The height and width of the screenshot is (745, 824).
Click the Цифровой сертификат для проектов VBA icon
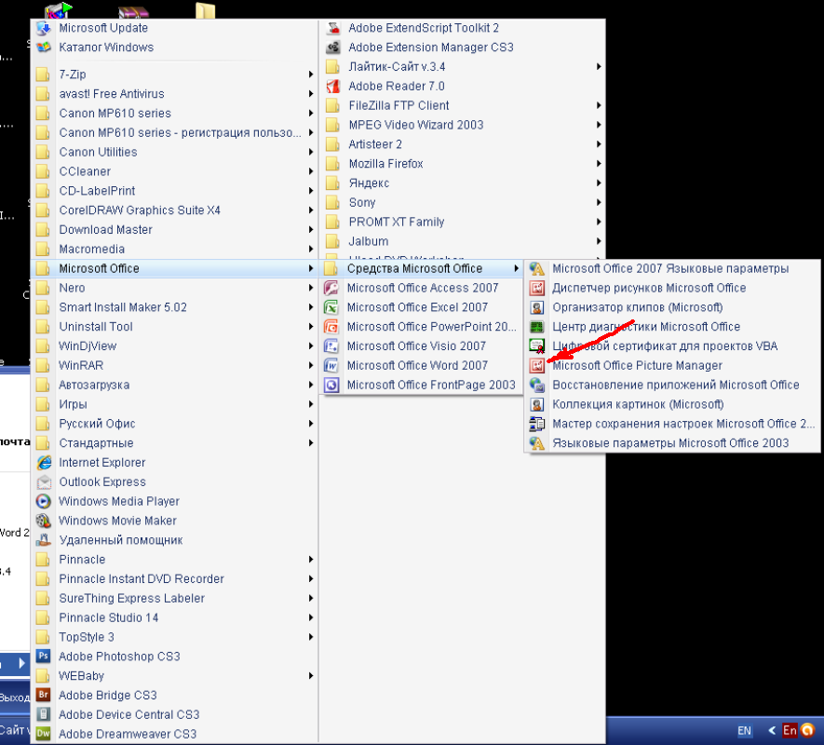tap(536, 346)
